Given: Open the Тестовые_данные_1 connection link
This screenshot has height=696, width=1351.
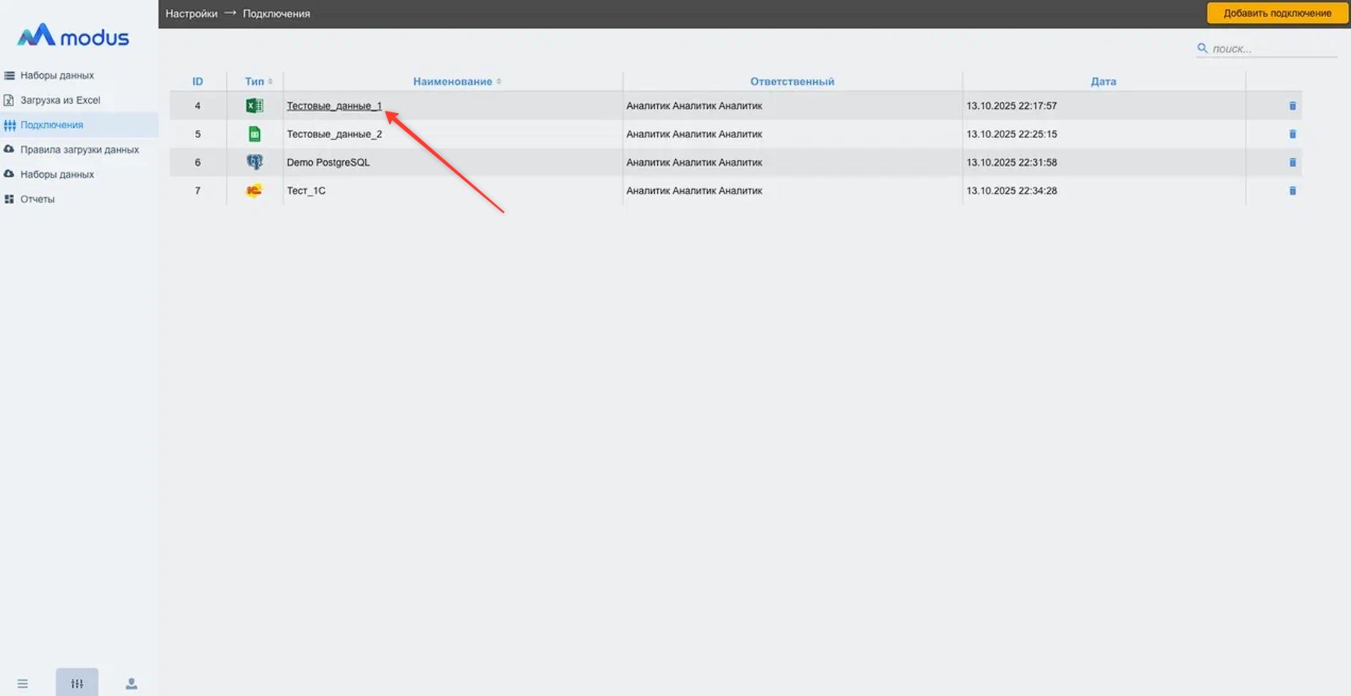Looking at the screenshot, I should 334,106.
